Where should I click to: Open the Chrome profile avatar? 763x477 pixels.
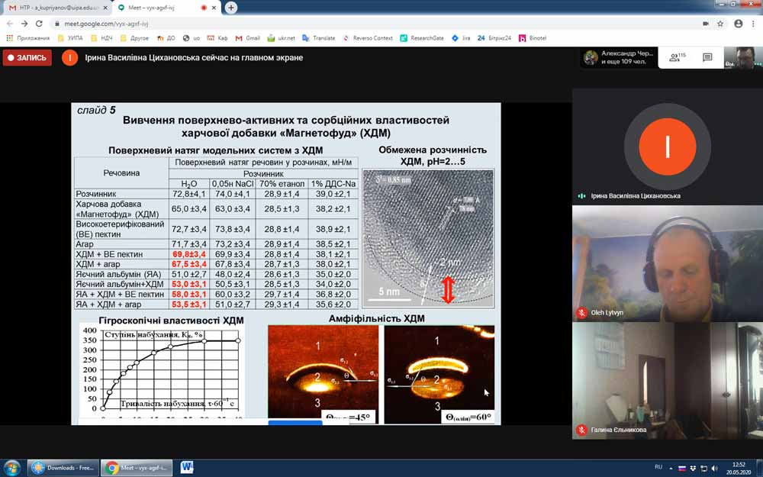pos(738,24)
